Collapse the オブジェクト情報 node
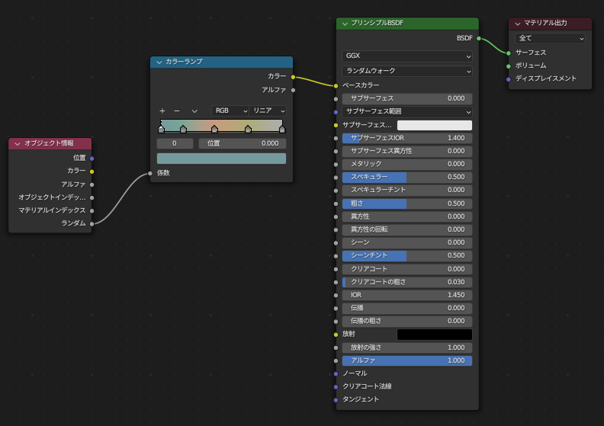Viewport: 604px width, 426px height. tap(18, 143)
